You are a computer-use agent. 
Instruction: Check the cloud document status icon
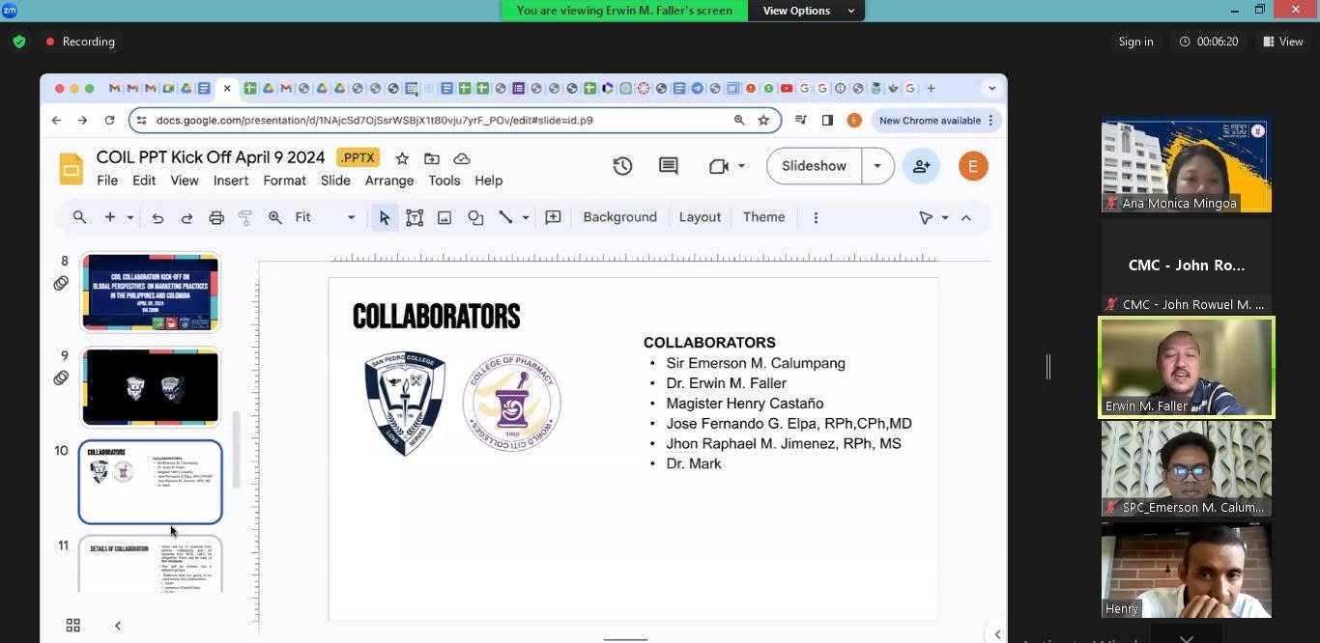pos(462,158)
